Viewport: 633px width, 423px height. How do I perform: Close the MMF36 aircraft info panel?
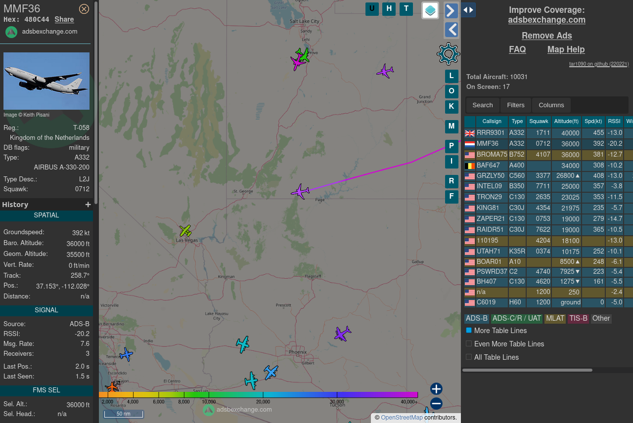pyautogui.click(x=84, y=9)
